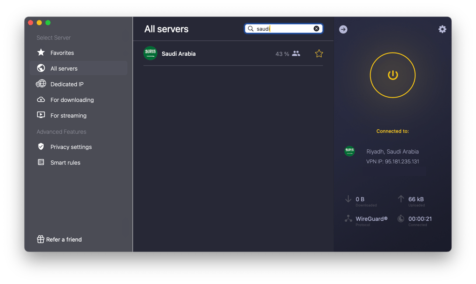
Task: Click the upload arrow stat icon
Action: click(401, 199)
